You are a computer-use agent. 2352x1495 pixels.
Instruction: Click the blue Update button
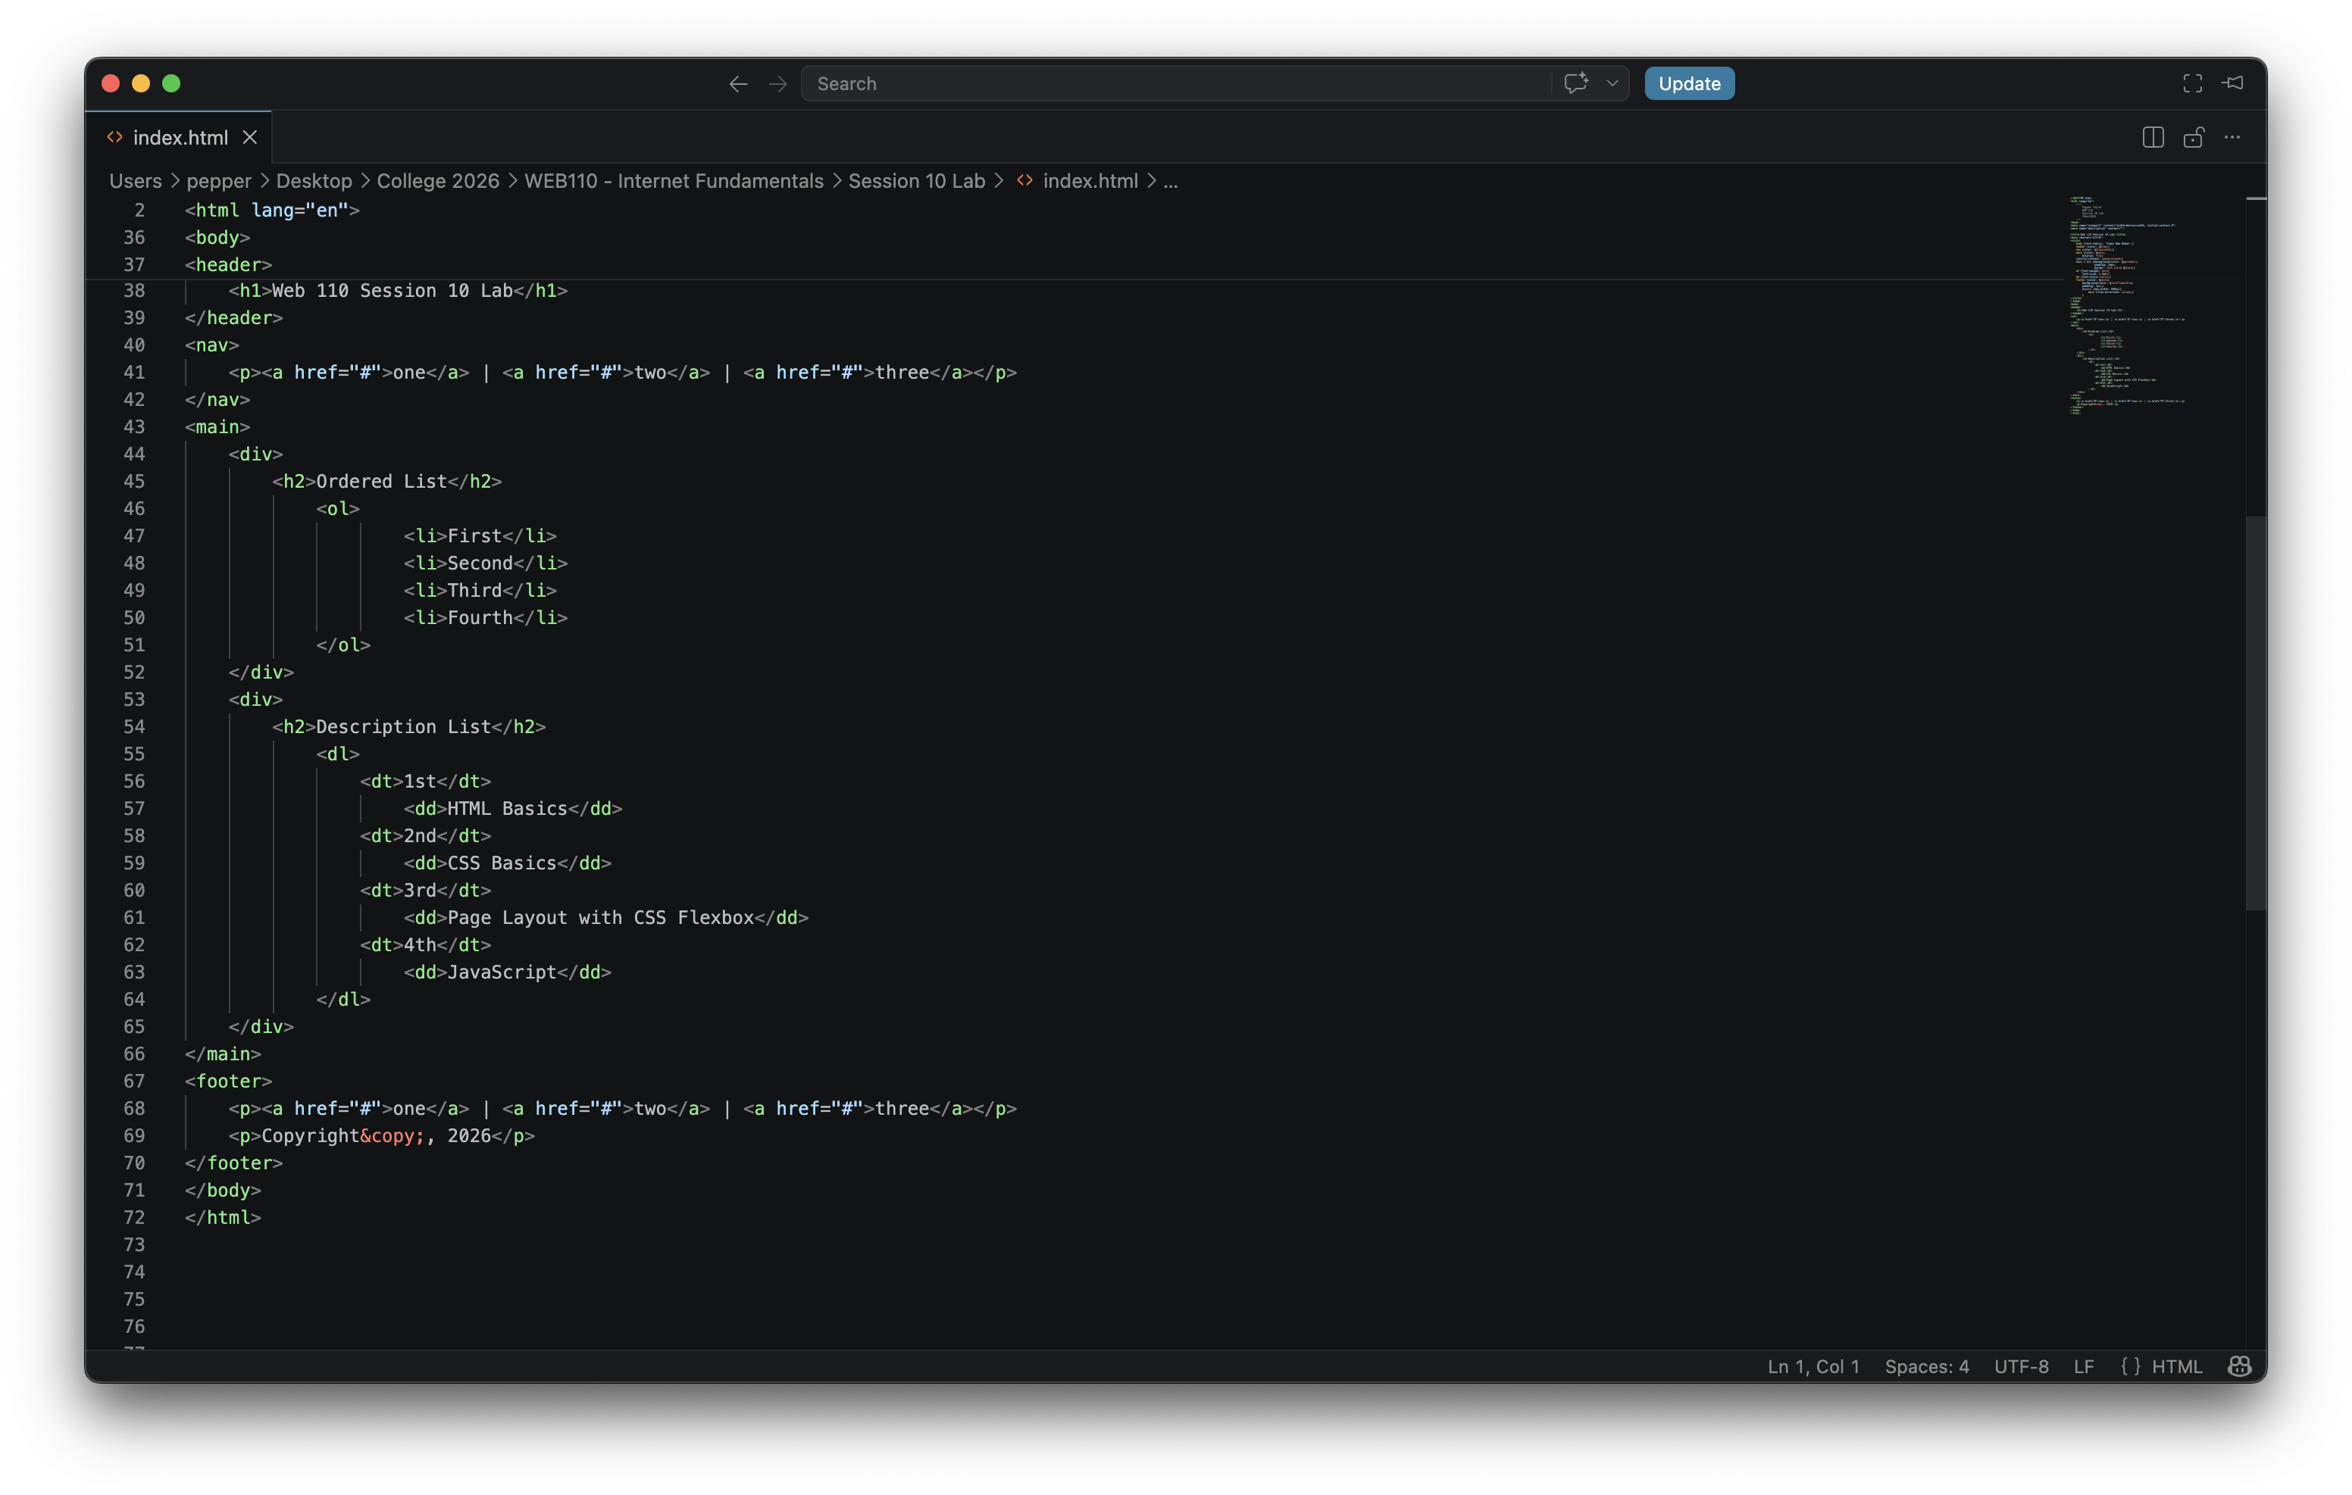click(1689, 84)
